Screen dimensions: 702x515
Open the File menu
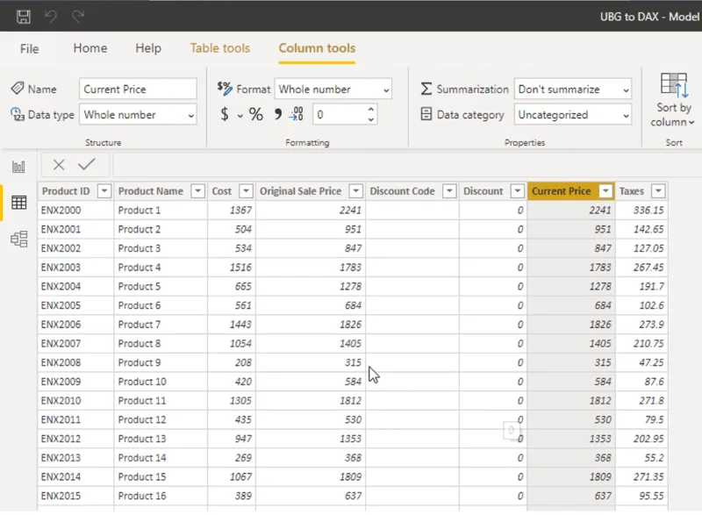coord(30,48)
